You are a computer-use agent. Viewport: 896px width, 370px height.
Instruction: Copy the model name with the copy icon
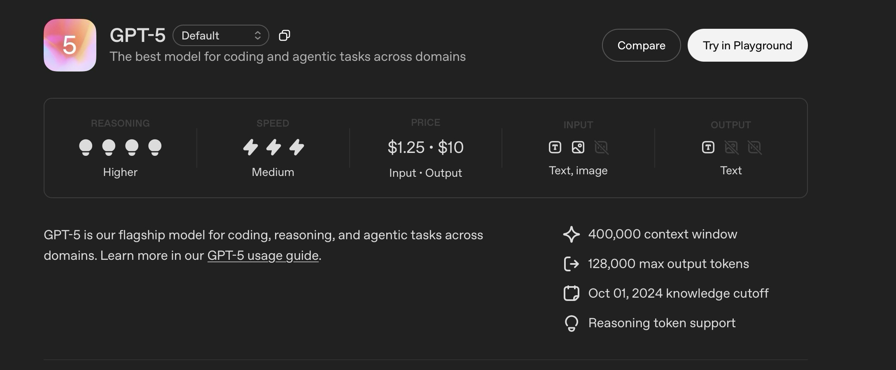point(285,36)
